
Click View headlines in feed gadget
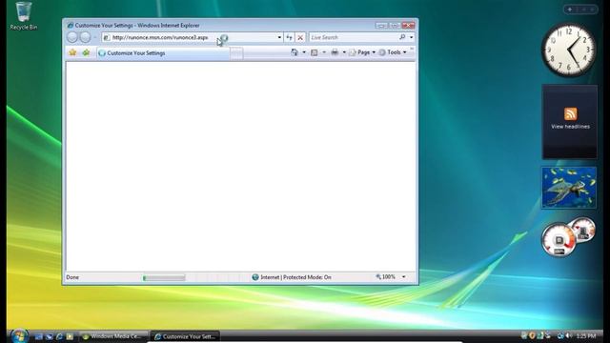click(x=570, y=127)
